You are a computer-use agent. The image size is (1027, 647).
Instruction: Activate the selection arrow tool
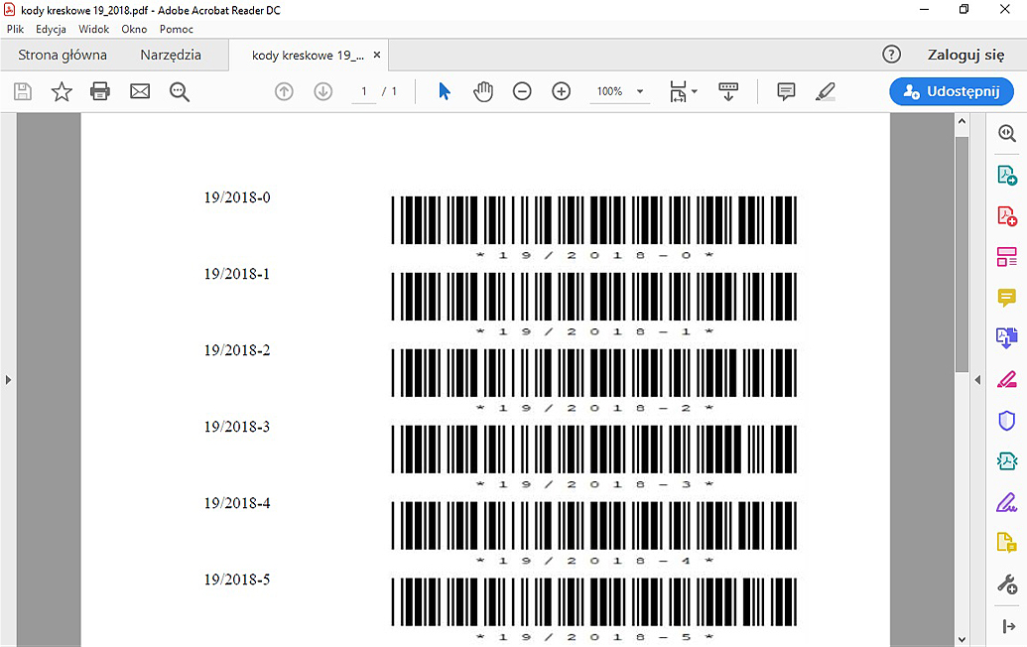tap(445, 91)
